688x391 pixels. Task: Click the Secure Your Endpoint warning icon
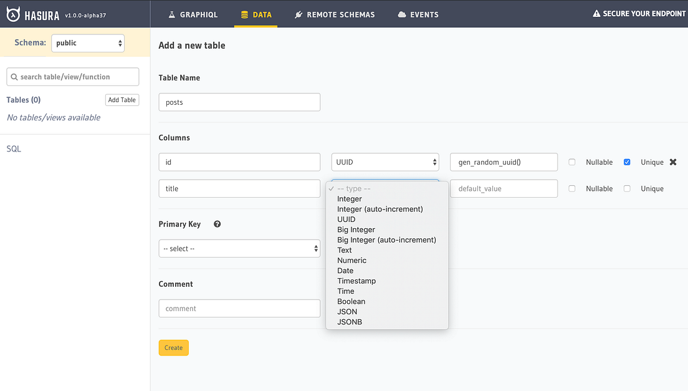596,13
